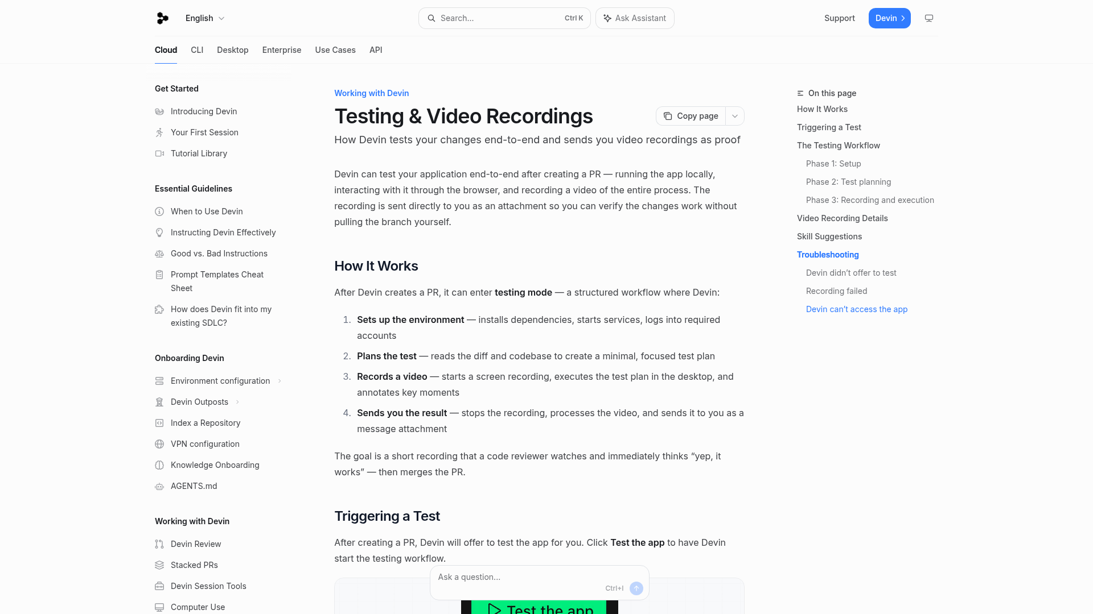Go to Phase 3: Recording and execution link
1093x614 pixels.
click(870, 200)
